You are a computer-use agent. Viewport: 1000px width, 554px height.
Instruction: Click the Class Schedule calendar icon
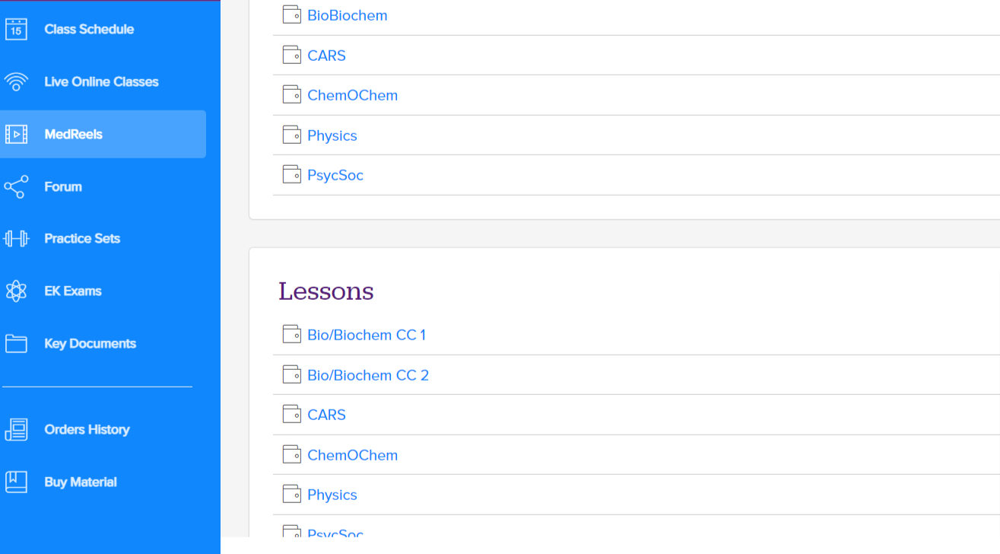(x=16, y=29)
